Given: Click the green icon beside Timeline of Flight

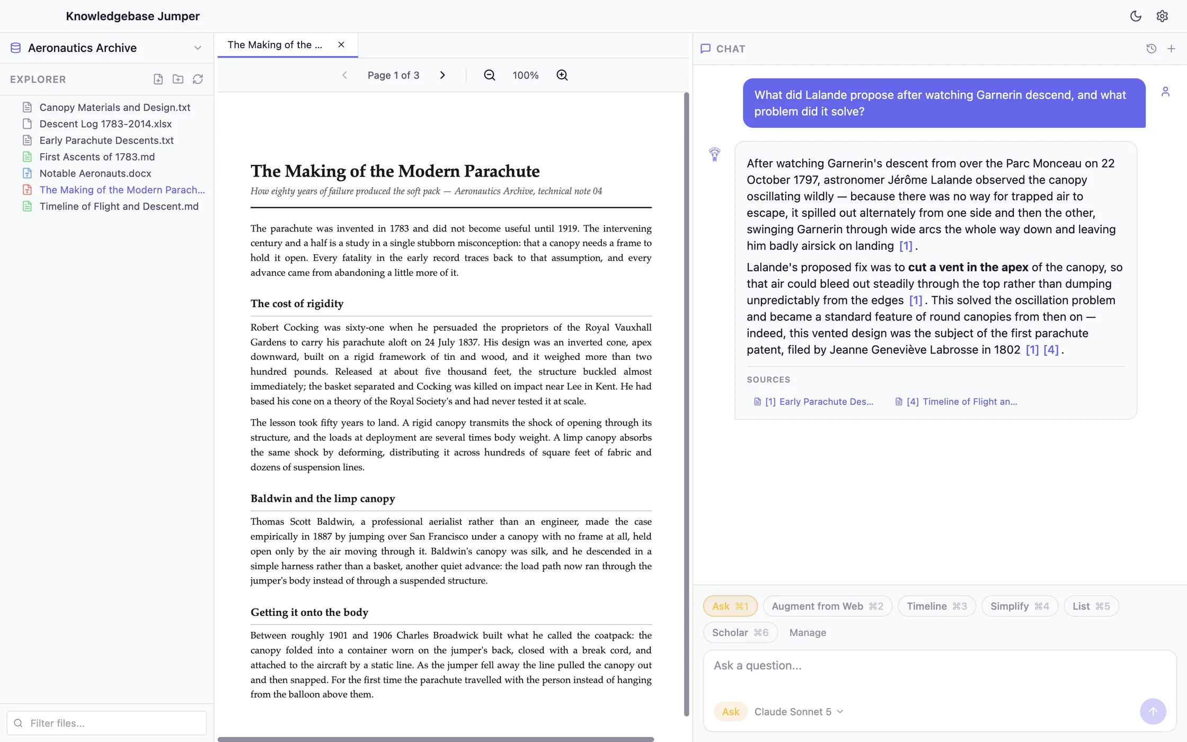Looking at the screenshot, I should (x=27, y=206).
